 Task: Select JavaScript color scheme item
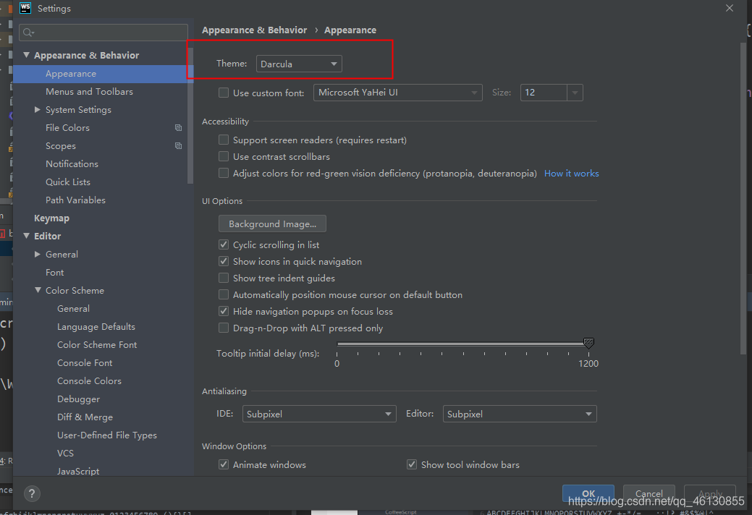click(78, 472)
